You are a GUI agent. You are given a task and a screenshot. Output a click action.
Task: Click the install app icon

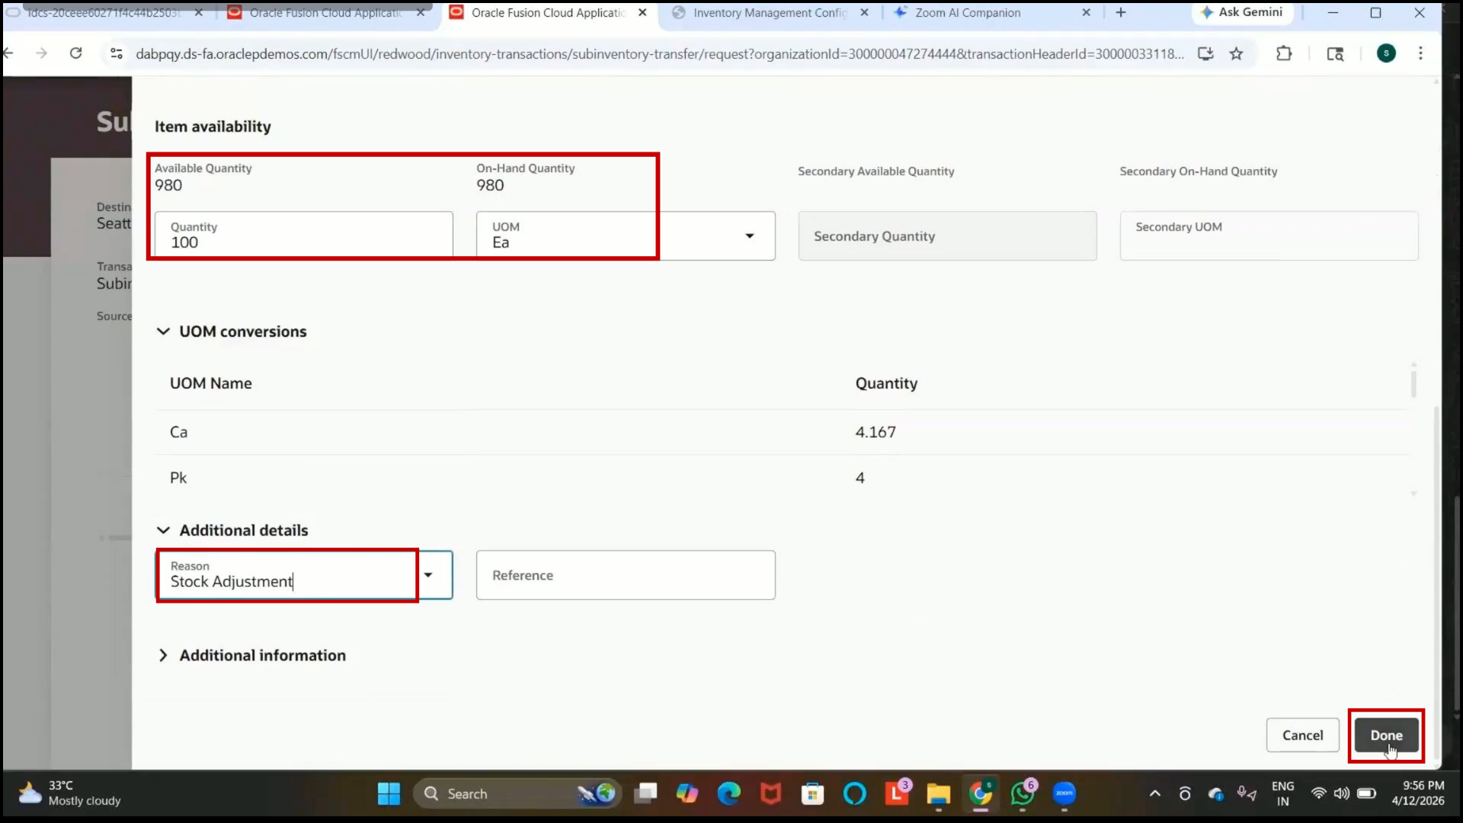point(1205,53)
